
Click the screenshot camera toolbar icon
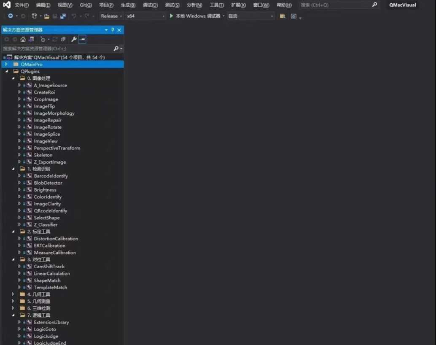coord(293,16)
